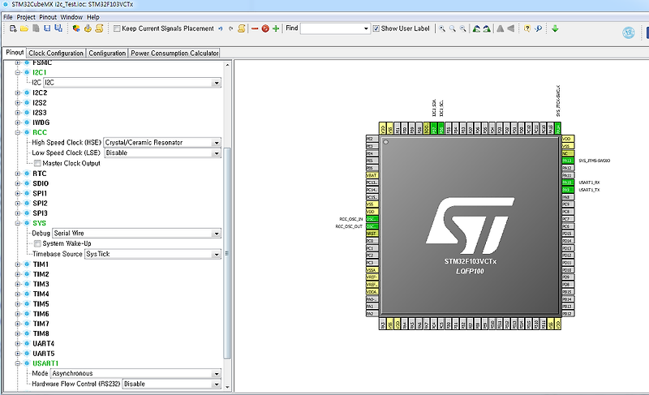
Task: Toggle Keep Current Signals Placement checkbox
Action: point(117,28)
